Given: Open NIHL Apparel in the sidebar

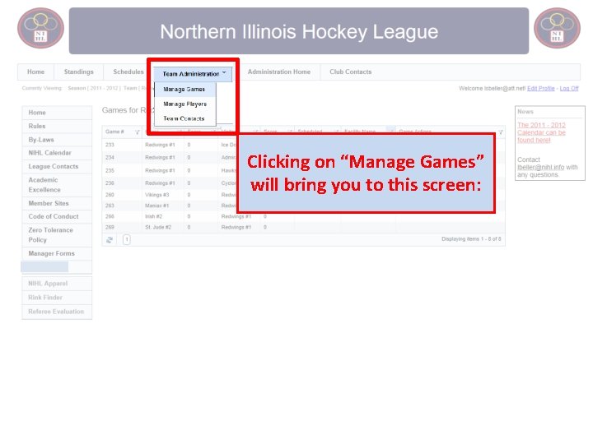Looking at the screenshot, I should coord(57,284).
